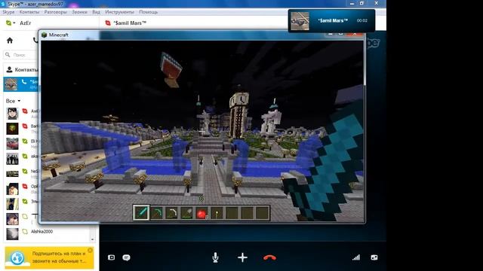Toggle the full screen view icon
The height and width of the screenshot is (271, 483).
[x=374, y=257]
